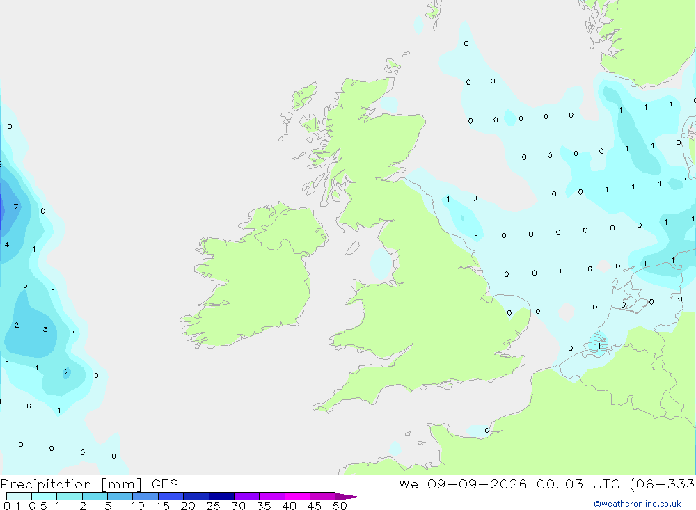Click the "25" legend scale label

[x=213, y=506]
